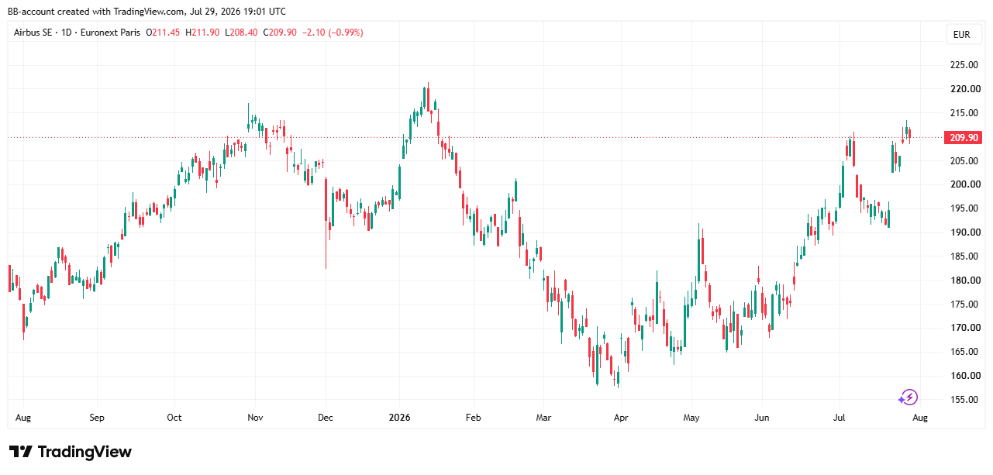Screen dimensions: 993x475
Task: Click the 205.00 price axis label
Action: coord(965,161)
